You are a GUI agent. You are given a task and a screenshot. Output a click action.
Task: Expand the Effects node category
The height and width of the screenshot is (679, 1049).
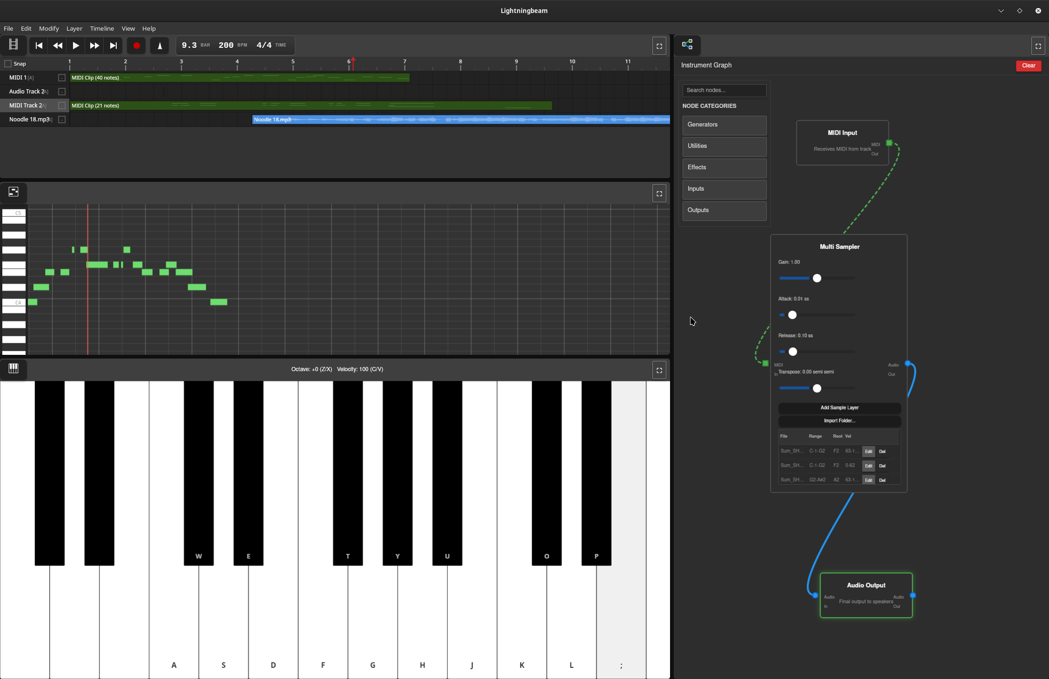pyautogui.click(x=724, y=167)
